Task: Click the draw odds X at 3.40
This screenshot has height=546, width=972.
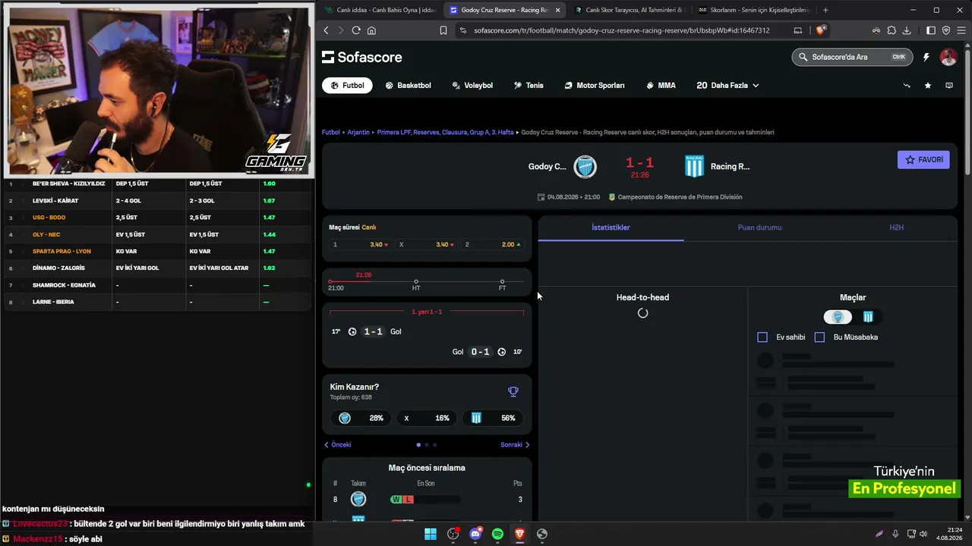Action: pos(427,244)
